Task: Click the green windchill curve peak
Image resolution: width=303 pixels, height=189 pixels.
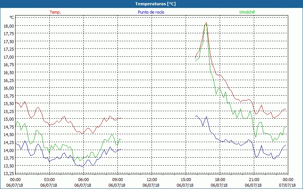Action: pyautogui.click(x=206, y=24)
